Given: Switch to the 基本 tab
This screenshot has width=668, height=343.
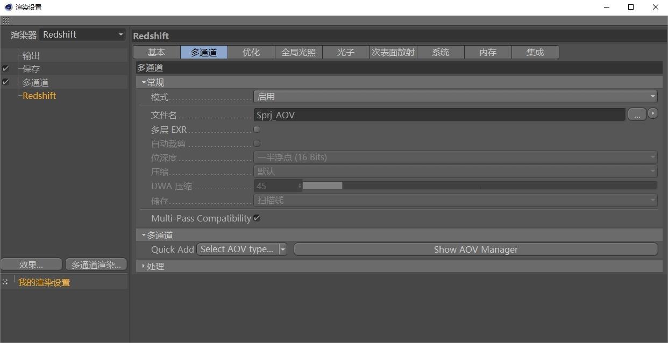Looking at the screenshot, I should tap(157, 52).
